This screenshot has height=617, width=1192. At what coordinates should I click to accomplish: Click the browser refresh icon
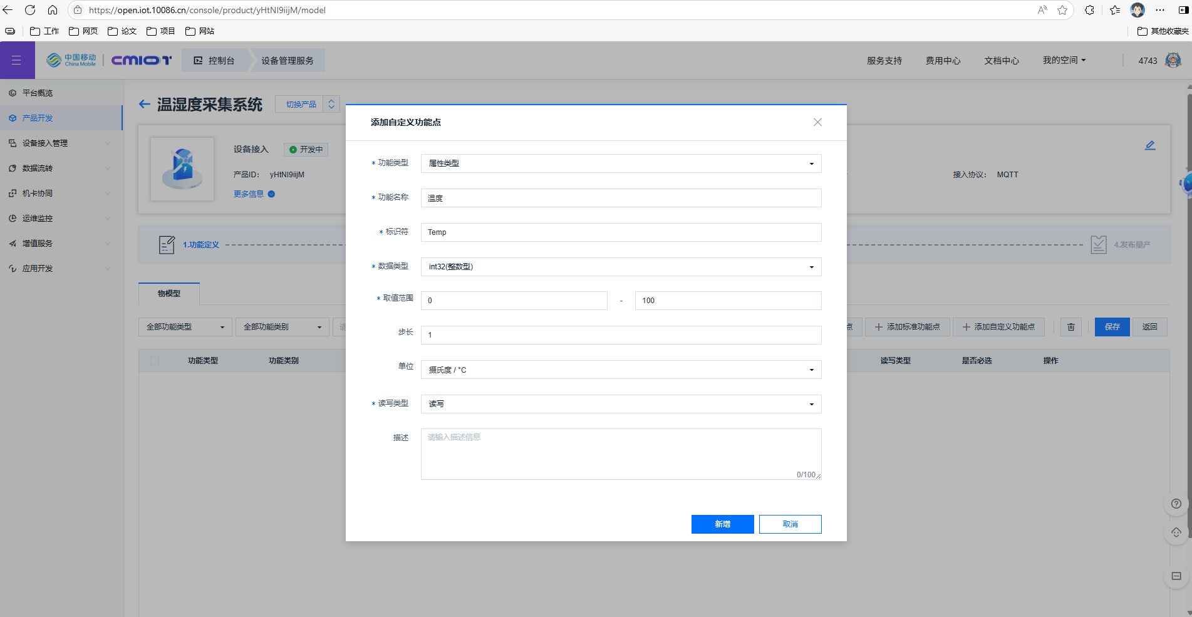(30, 10)
